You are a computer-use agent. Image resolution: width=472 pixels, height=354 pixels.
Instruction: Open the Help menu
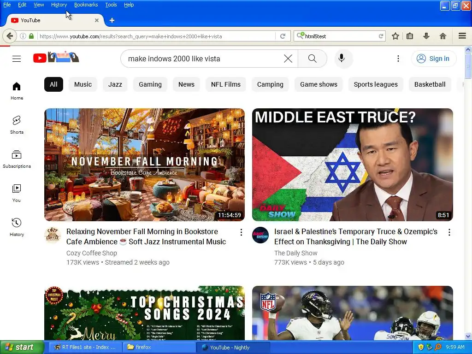(129, 5)
